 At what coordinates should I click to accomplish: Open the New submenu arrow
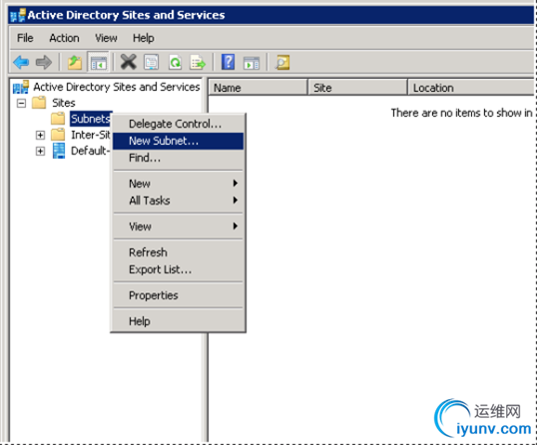click(235, 184)
